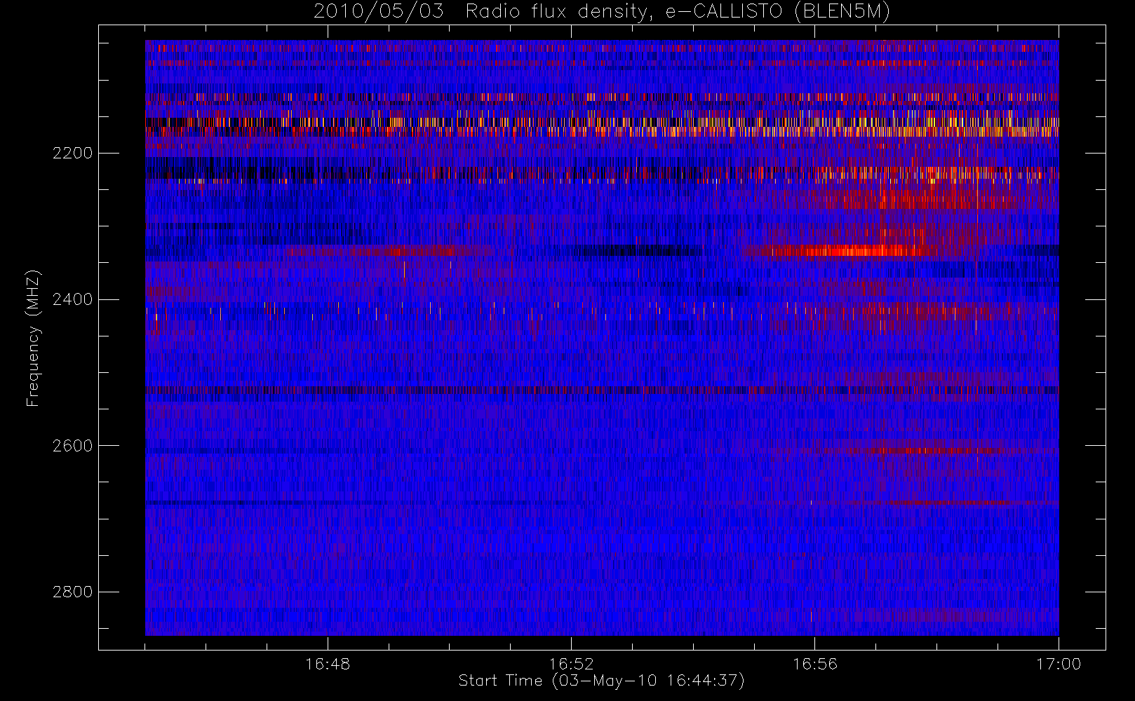This screenshot has height=701, width=1135.
Task: Click the 'Frequency (MHZ)' axis title
Action: click(x=33, y=338)
